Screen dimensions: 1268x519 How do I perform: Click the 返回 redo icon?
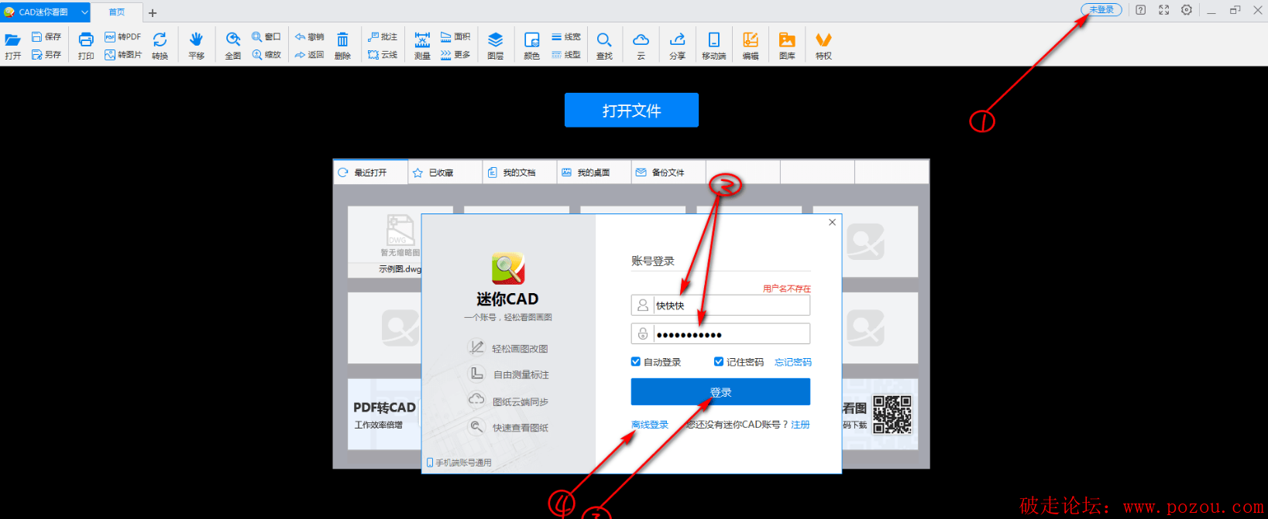(309, 55)
